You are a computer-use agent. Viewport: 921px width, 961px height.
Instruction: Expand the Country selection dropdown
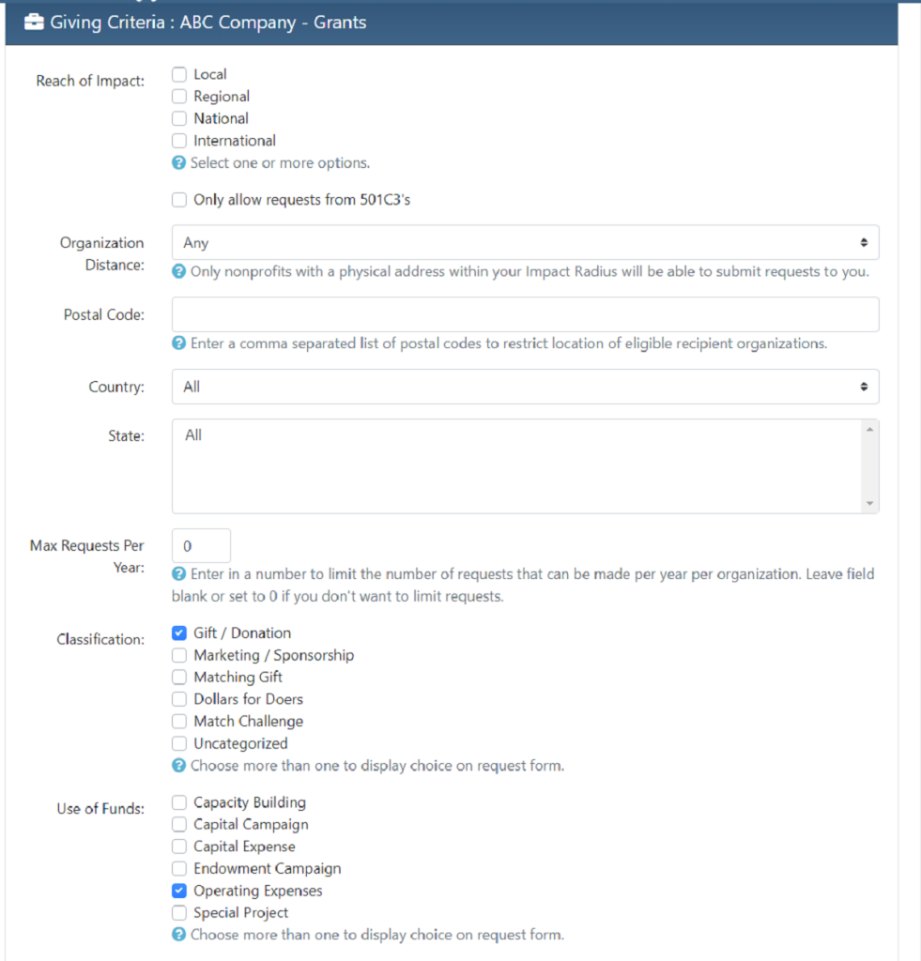click(524, 387)
